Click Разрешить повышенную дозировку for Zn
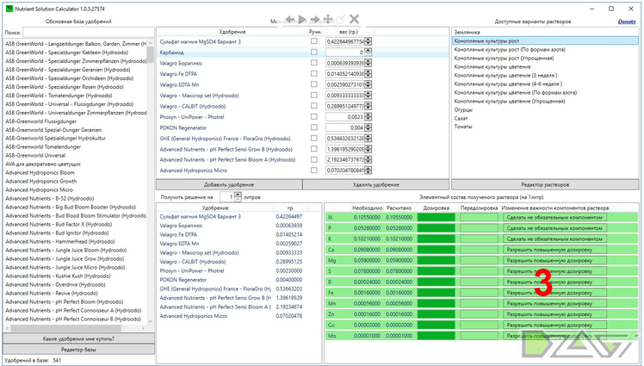 (554, 313)
